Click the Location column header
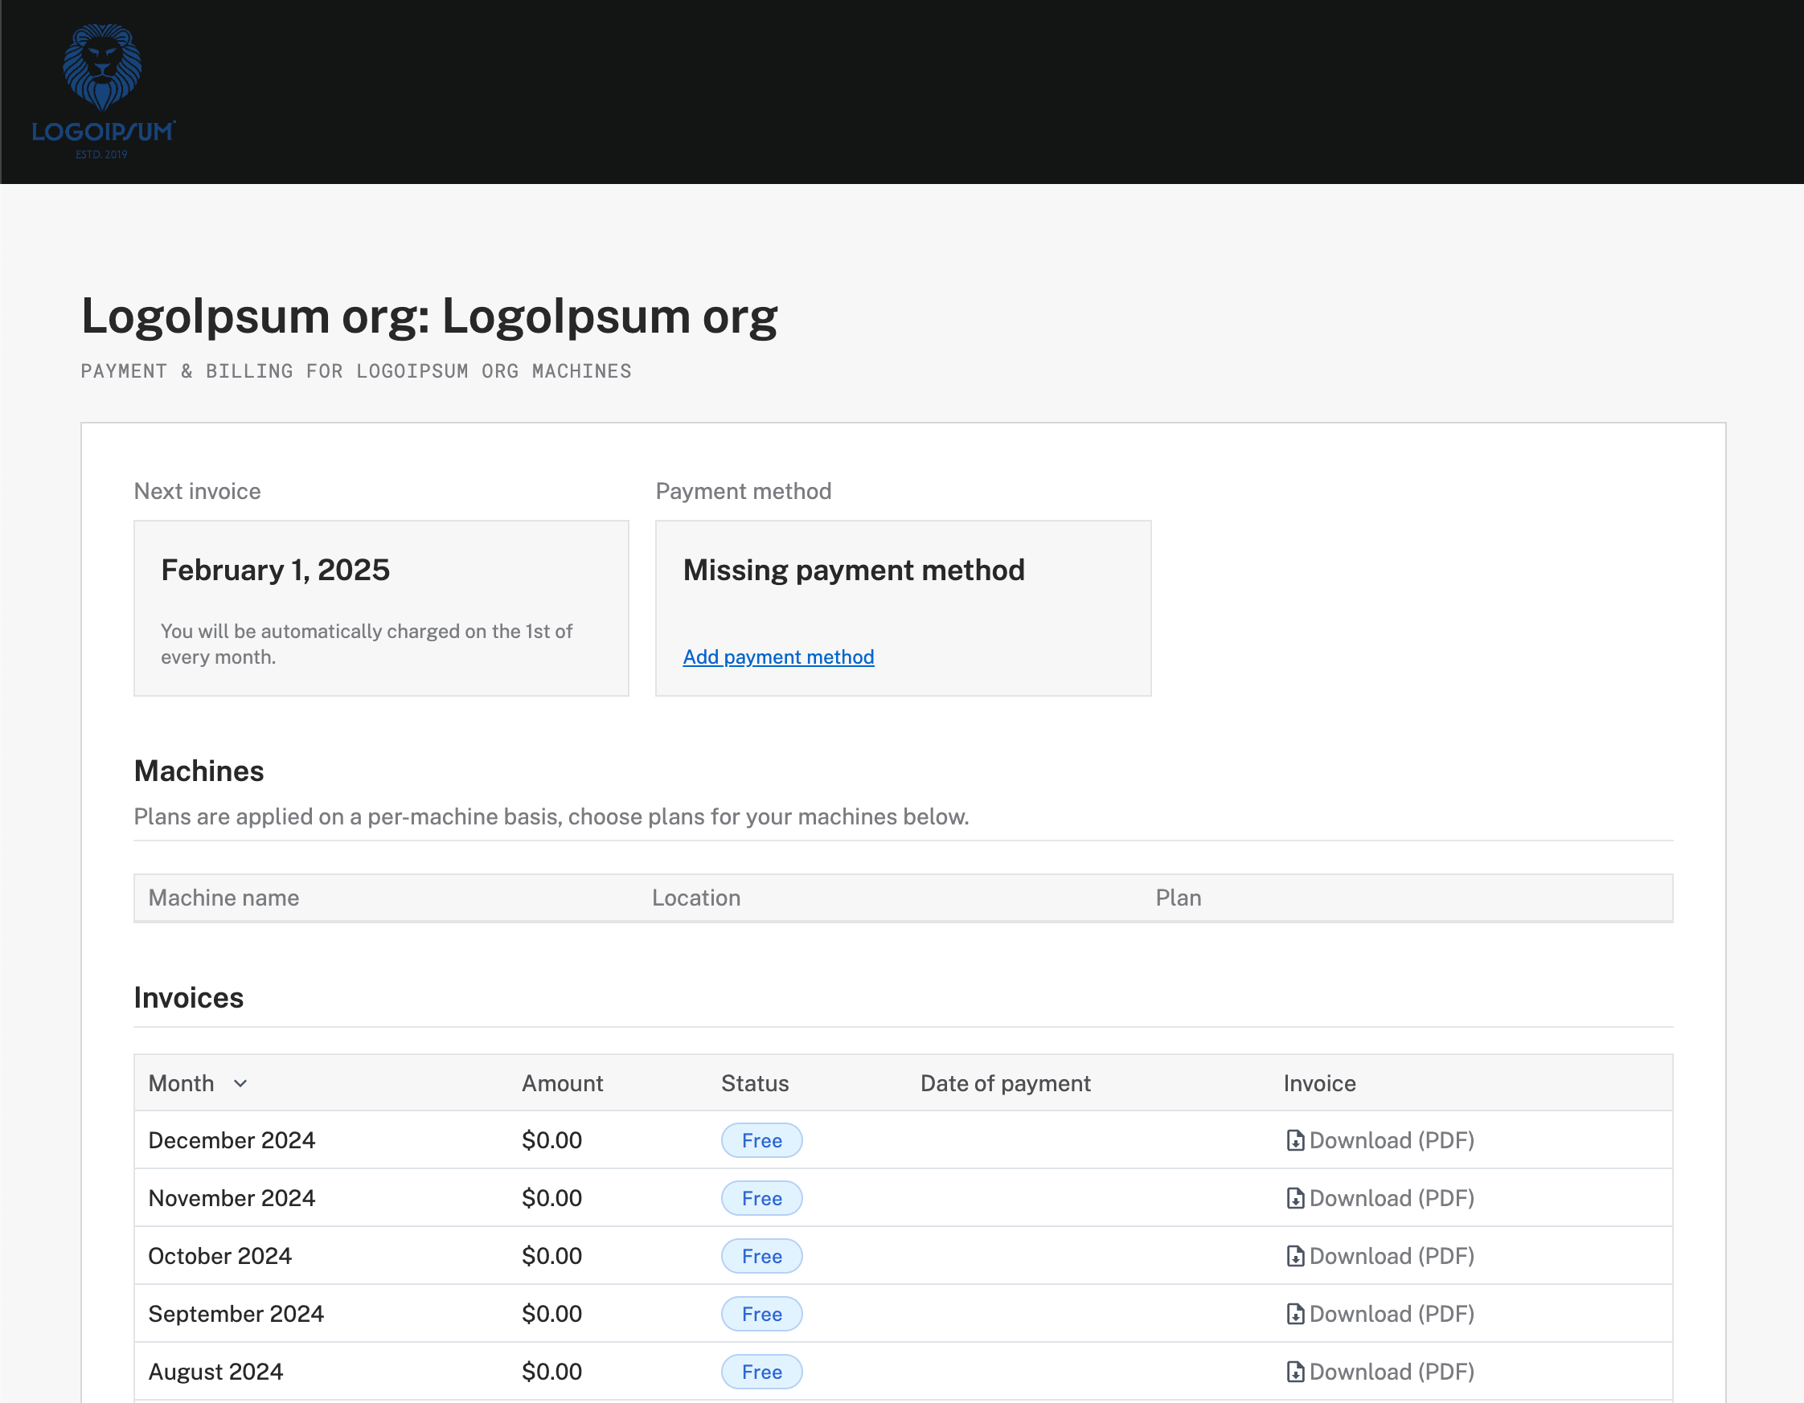This screenshot has width=1804, height=1403. pos(696,898)
